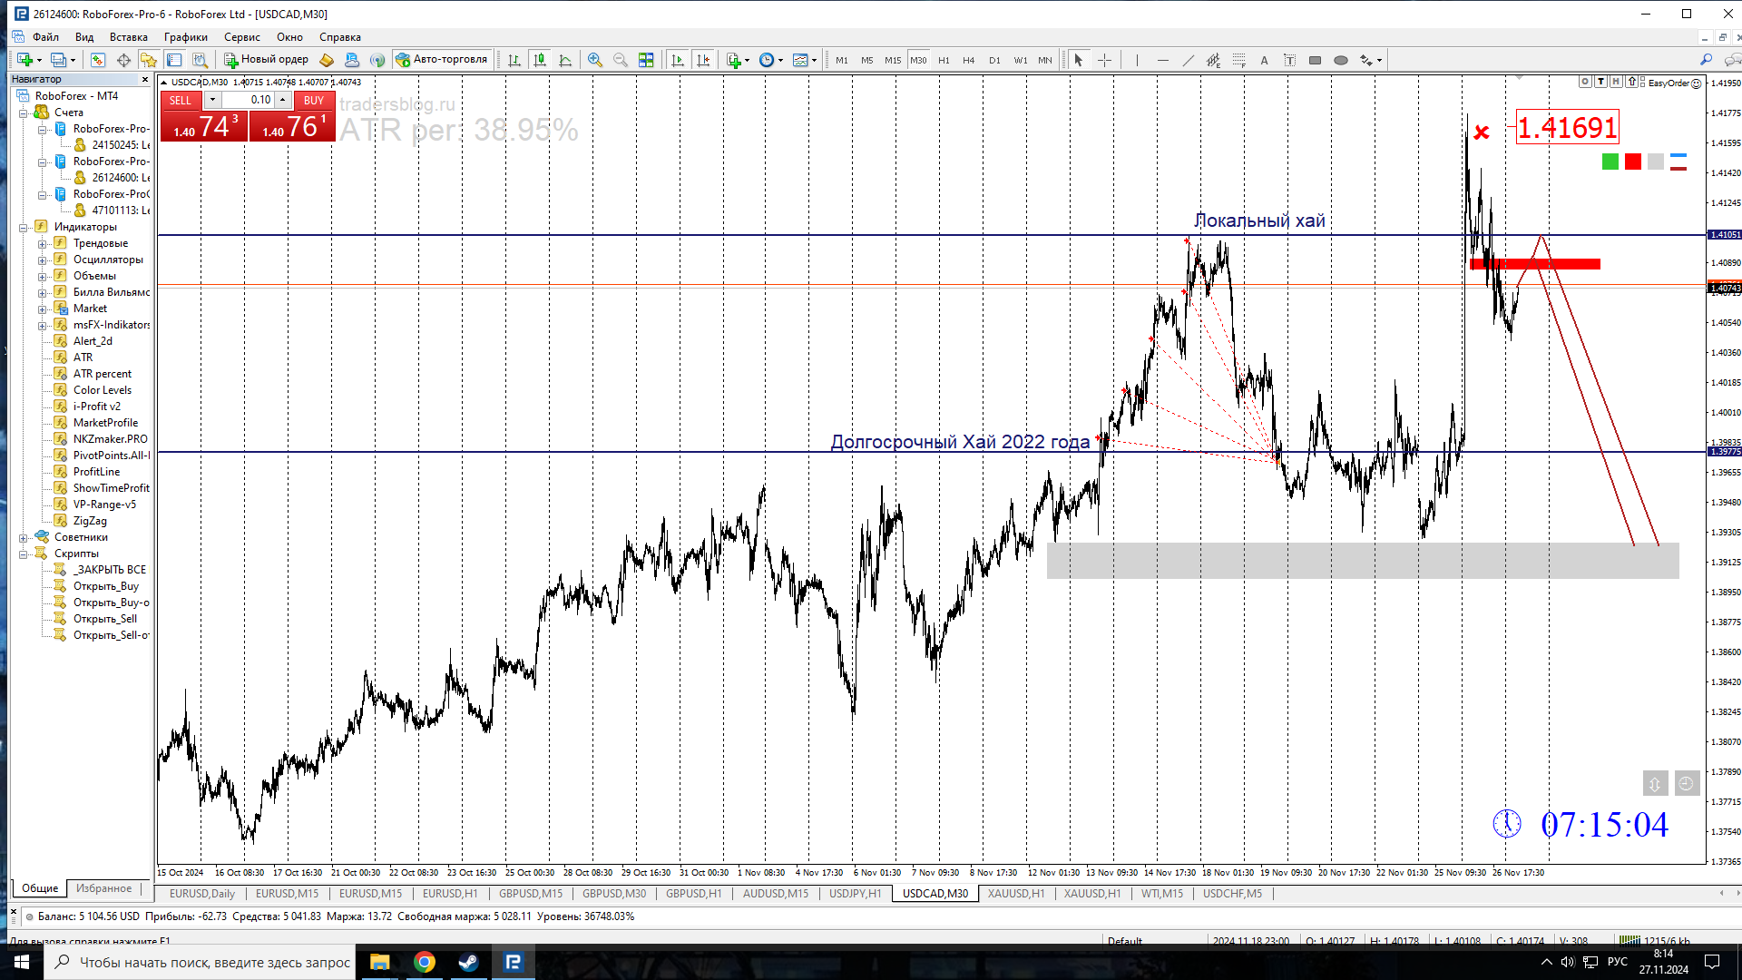Select the trendline drawing tool
The image size is (1742, 980).
click(1189, 60)
